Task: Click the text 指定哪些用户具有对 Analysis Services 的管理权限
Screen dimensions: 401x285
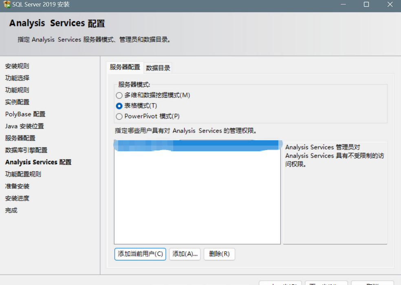Action: coord(186,131)
